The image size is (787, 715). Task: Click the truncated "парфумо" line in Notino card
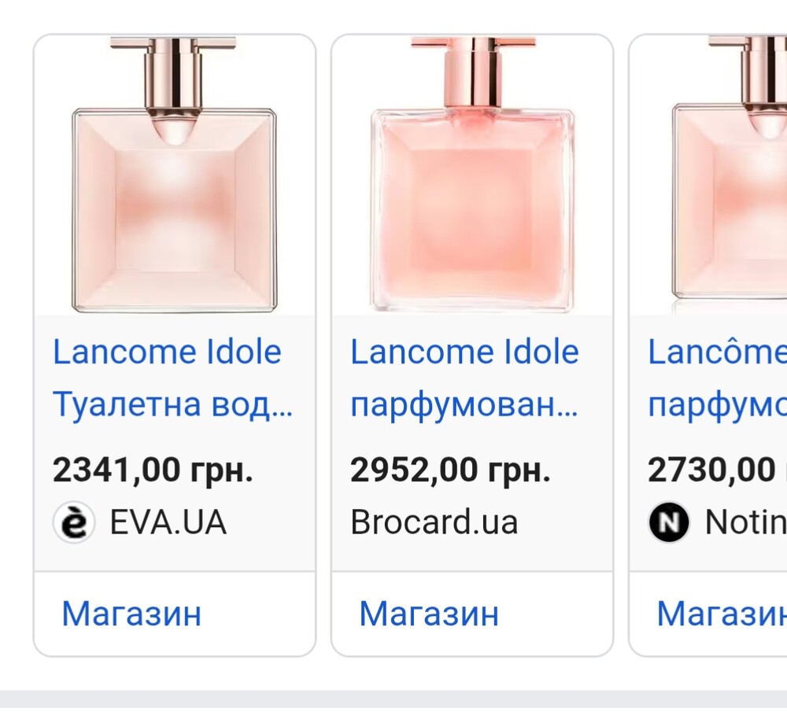point(717,406)
